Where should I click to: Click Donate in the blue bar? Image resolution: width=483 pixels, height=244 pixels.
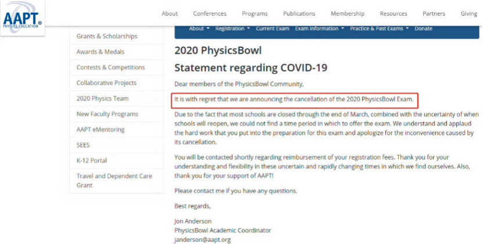[423, 28]
